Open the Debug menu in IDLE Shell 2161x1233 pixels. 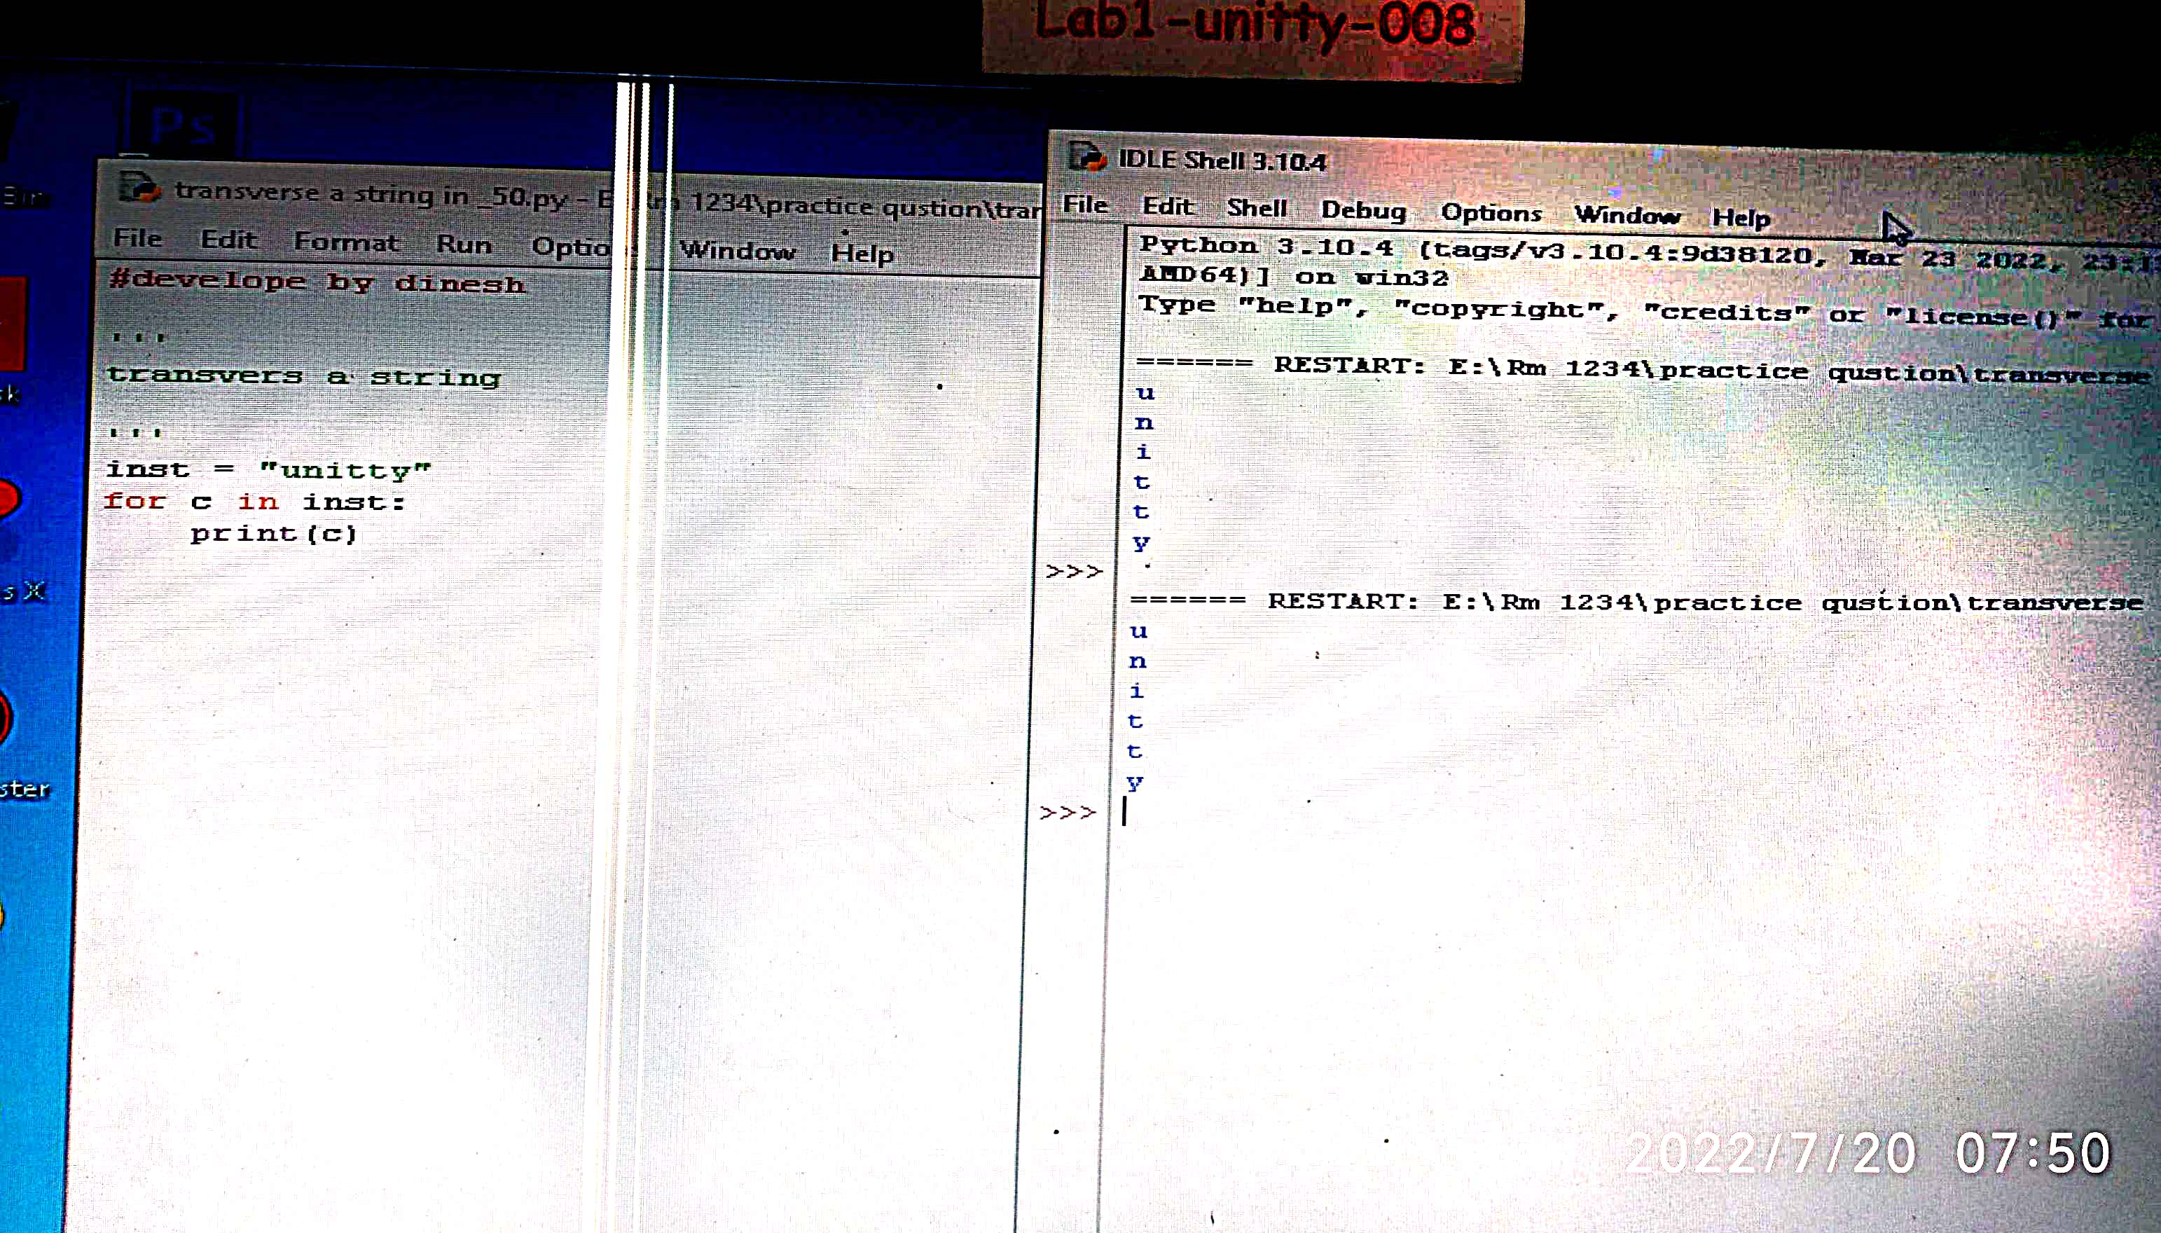(x=1364, y=211)
